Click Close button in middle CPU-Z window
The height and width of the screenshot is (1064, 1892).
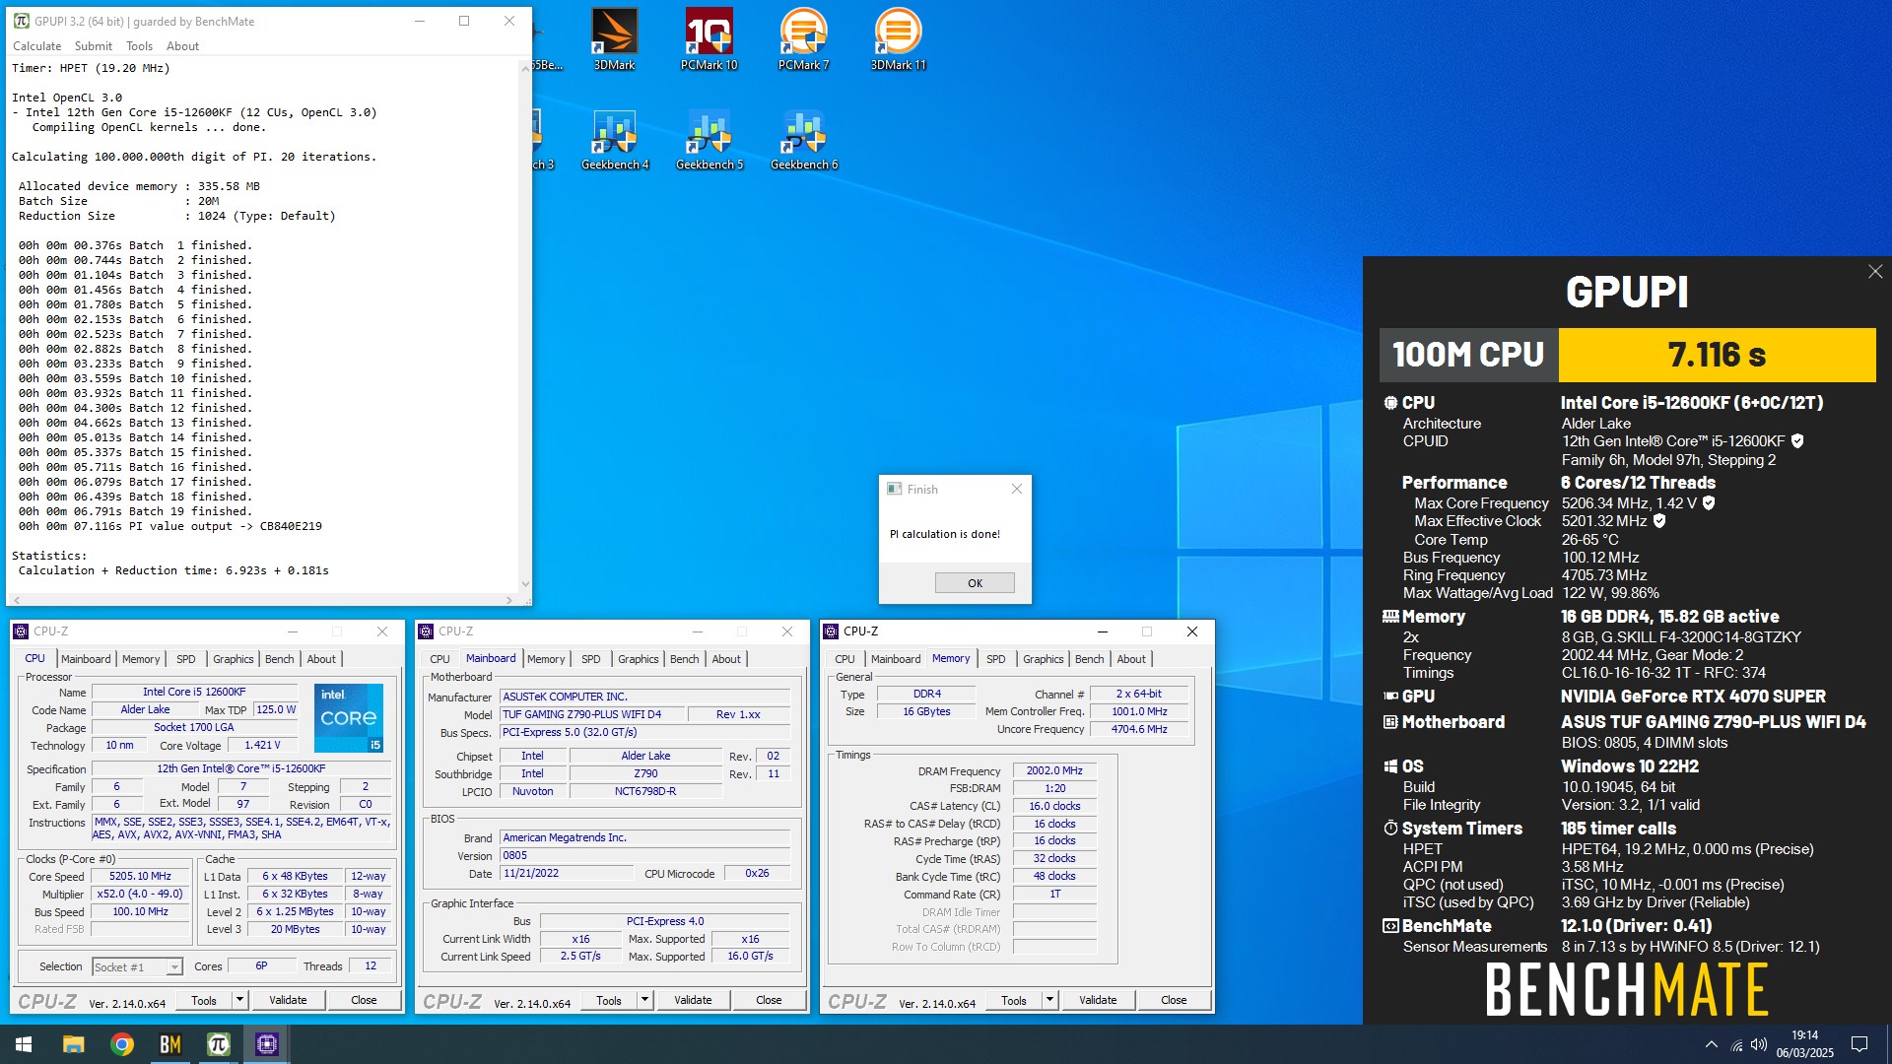click(x=769, y=1000)
